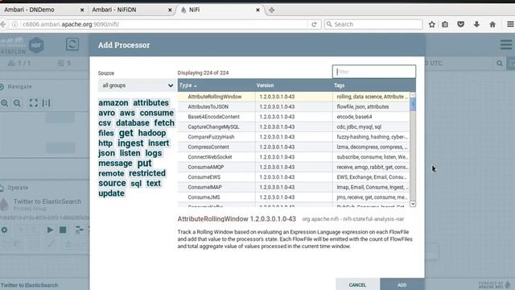Click the NiFi canvas search magnifier
This screenshot has width=515, height=290.
[x=500, y=63]
